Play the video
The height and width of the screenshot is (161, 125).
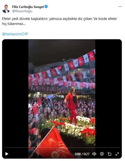(7, 154)
